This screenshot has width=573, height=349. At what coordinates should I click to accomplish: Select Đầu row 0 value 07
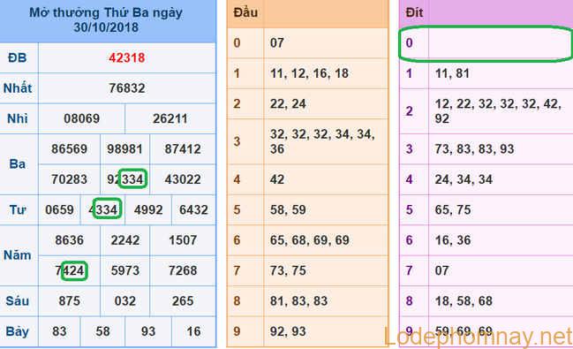pos(277,42)
